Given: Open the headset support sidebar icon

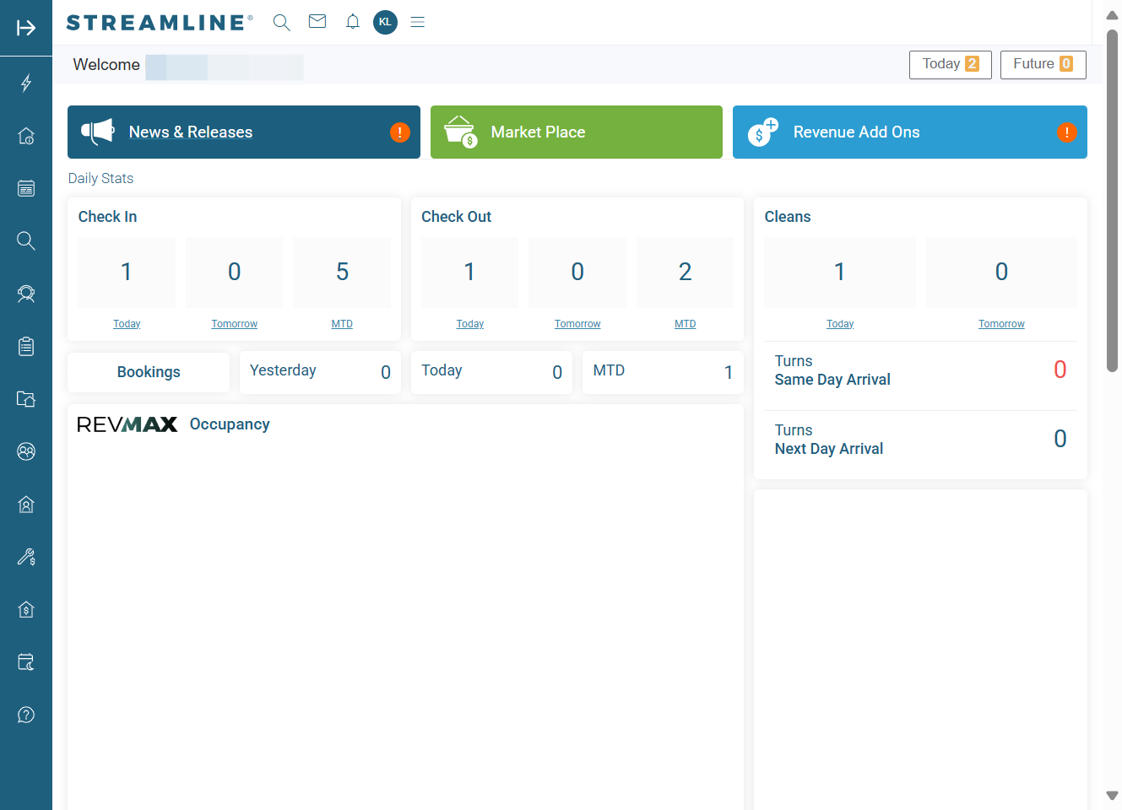Looking at the screenshot, I should [26, 294].
